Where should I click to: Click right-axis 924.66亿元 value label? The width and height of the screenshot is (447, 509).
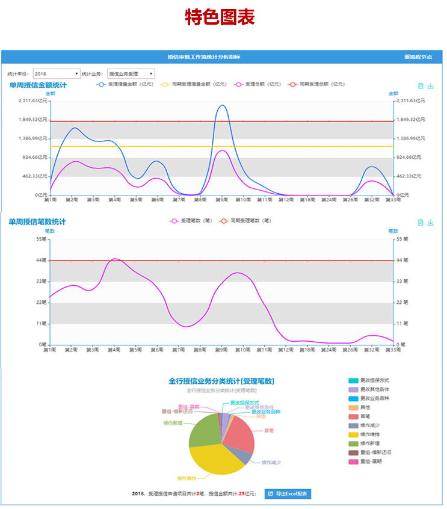[x=408, y=158]
